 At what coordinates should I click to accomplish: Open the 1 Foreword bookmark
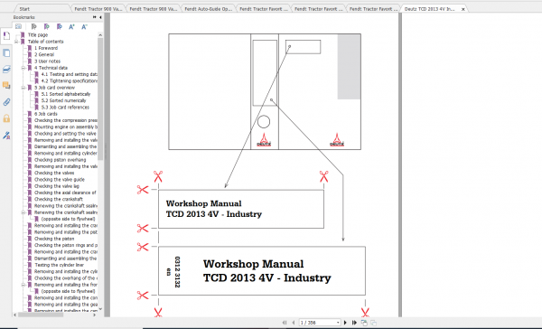[x=46, y=48]
